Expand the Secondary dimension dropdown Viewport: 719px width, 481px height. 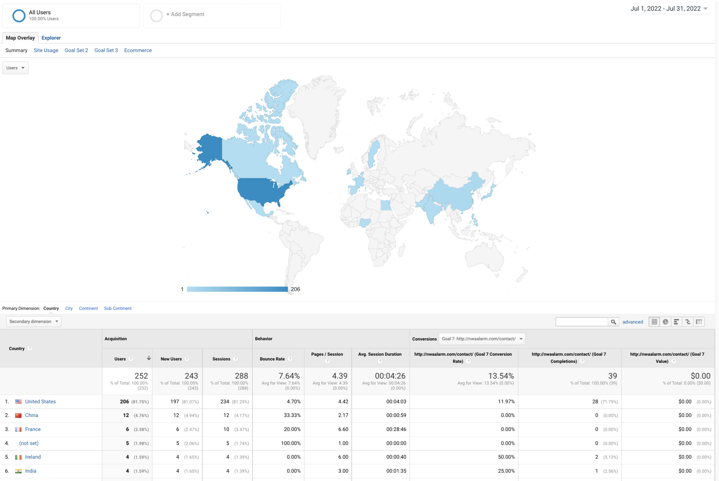34,321
